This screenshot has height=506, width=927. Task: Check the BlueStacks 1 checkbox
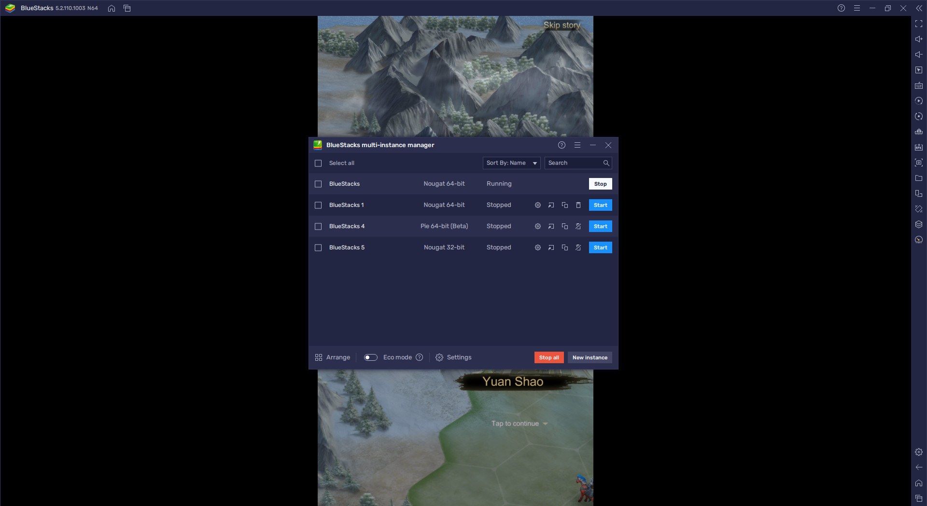(318, 205)
